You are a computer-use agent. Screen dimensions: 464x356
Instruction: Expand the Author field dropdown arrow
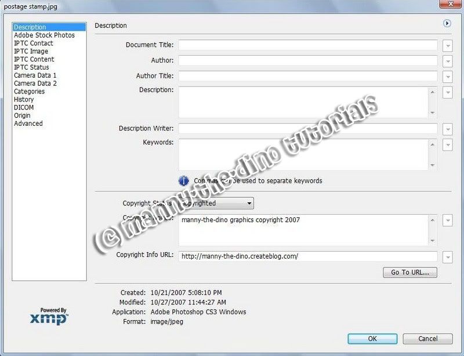point(448,61)
